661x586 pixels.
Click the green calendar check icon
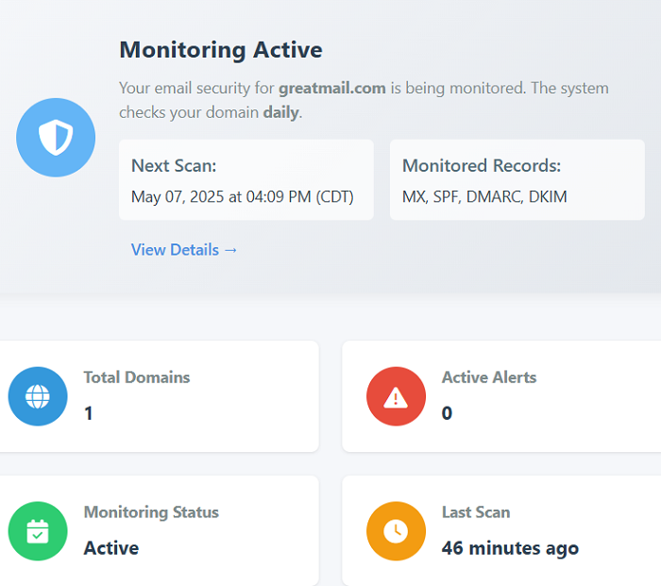38,531
